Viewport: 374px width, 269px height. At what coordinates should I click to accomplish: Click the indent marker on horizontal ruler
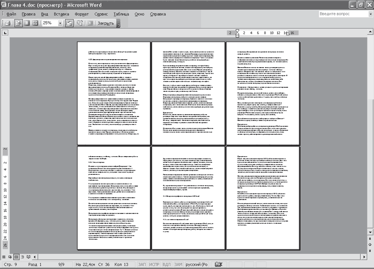click(237, 33)
